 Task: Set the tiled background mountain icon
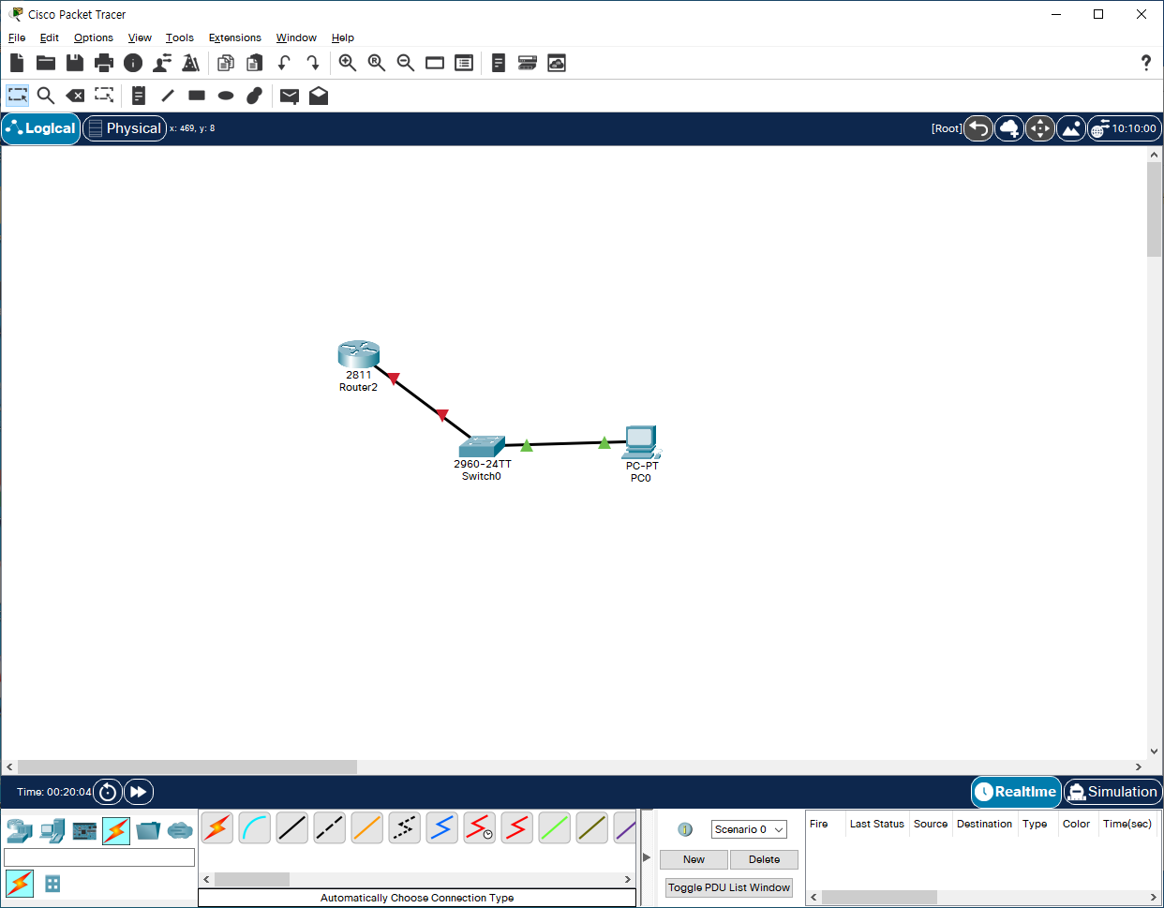pyautogui.click(x=1071, y=128)
